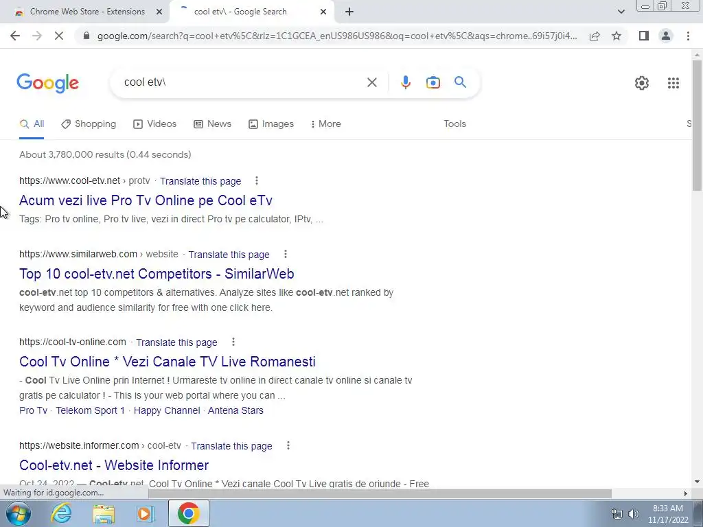
Task: Close the cool etv Google Search tab
Action: [x=323, y=12]
